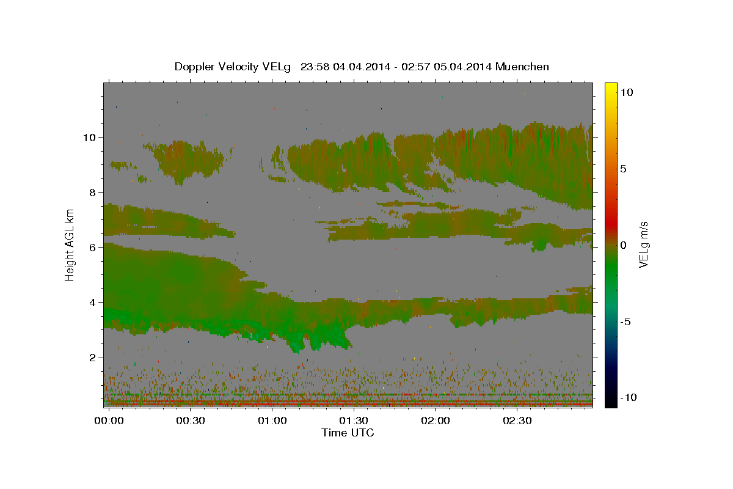
Task: Click the 'Time UTC' axis label
Action: click(348, 433)
